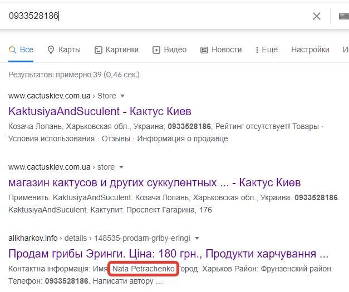
Task: Open the on-screen keyboard icon in search bar
Action: pos(344,16)
